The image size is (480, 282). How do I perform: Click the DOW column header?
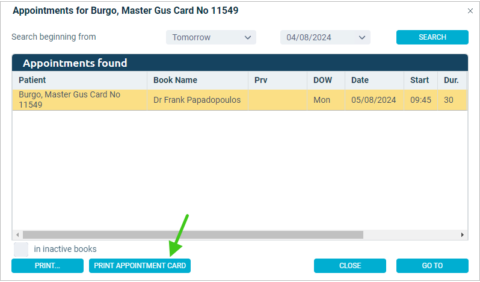(x=326, y=80)
